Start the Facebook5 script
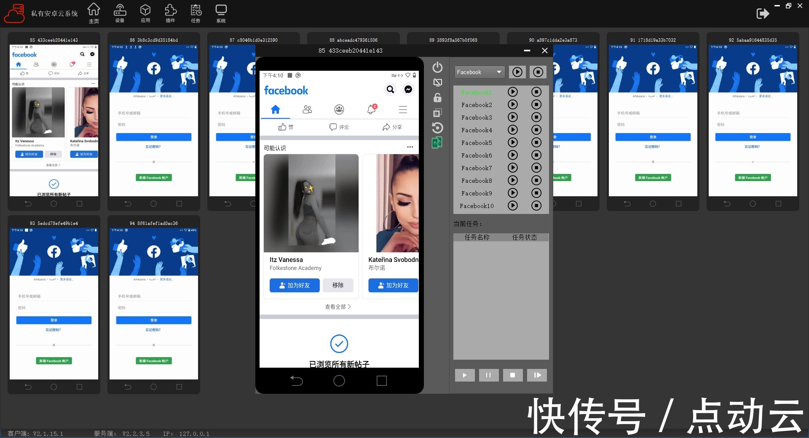Viewport: 809px width, 438px height. click(512, 142)
